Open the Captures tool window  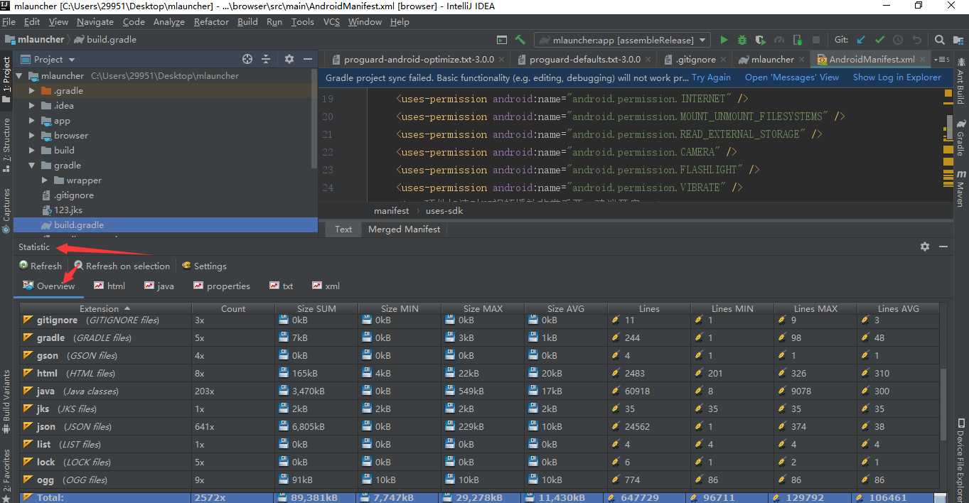tap(6, 211)
